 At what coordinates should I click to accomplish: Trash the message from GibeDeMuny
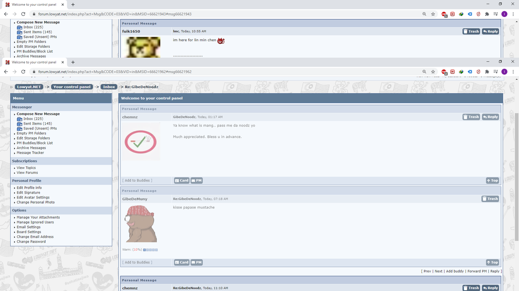pyautogui.click(x=490, y=198)
